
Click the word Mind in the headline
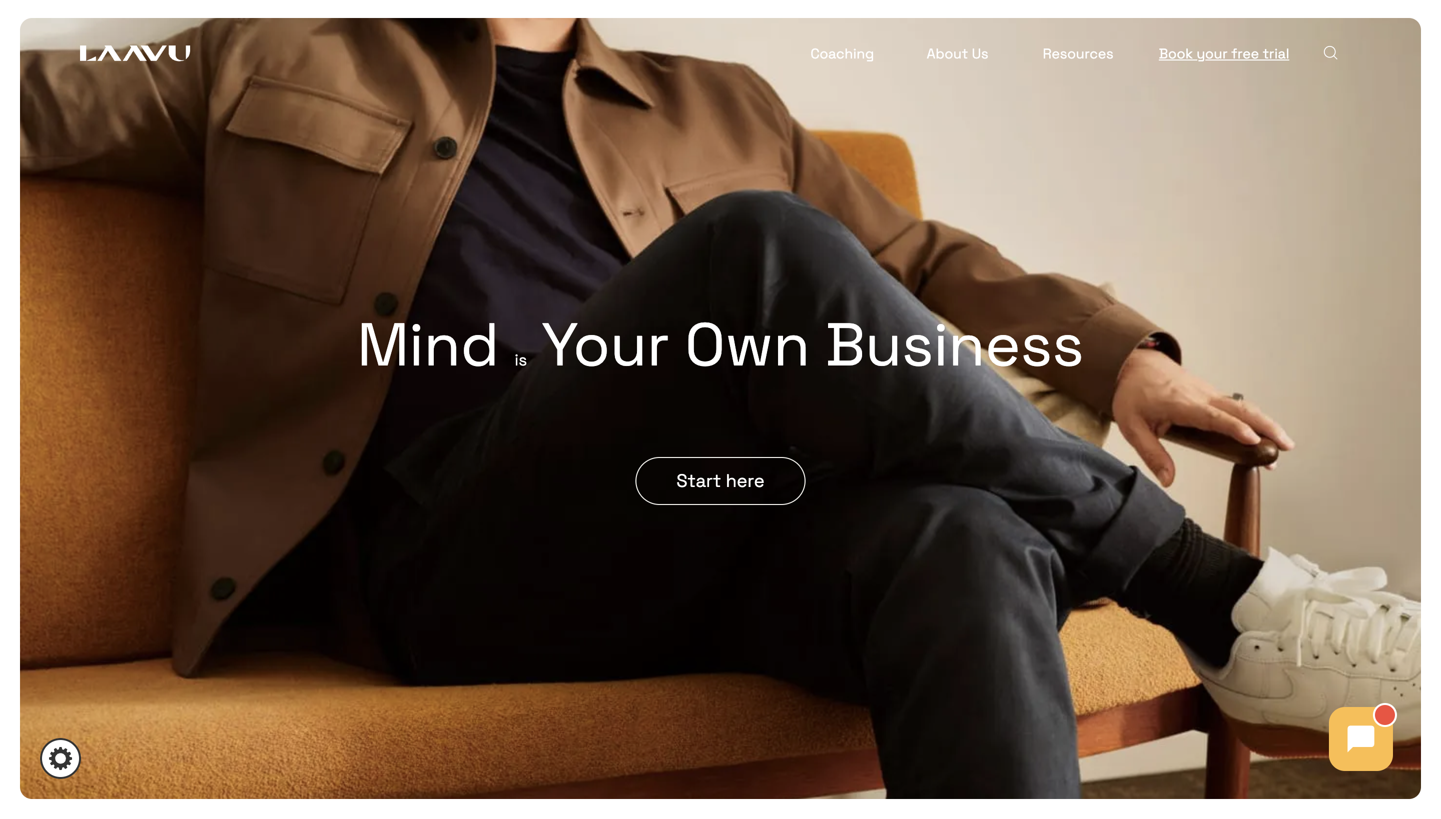pyautogui.click(x=428, y=345)
